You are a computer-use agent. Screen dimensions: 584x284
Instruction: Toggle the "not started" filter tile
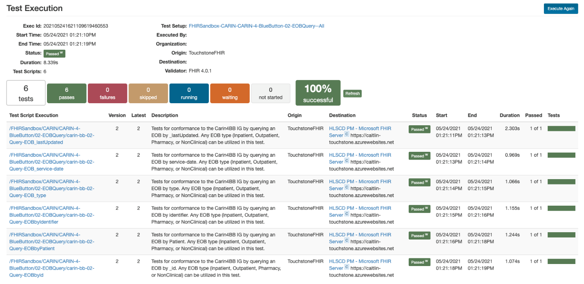(x=271, y=93)
